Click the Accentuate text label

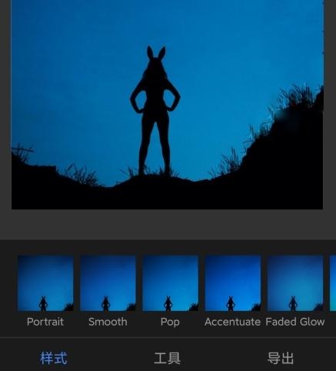[x=232, y=322]
